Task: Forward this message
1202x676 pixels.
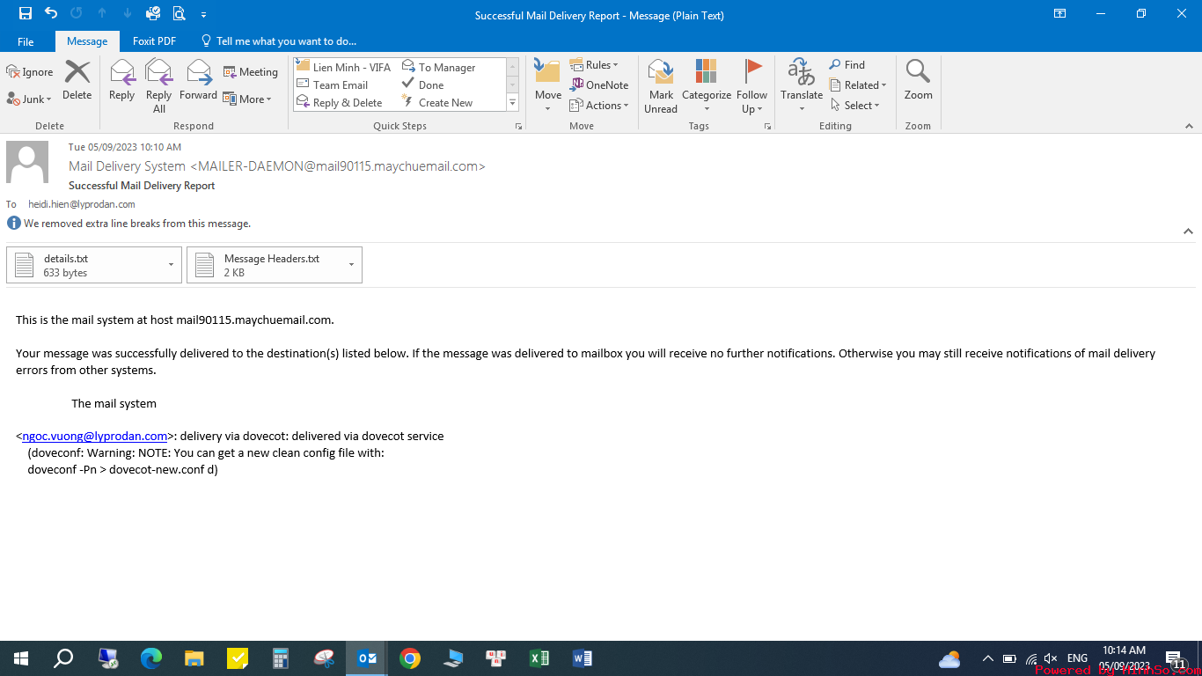Action: pos(198,81)
